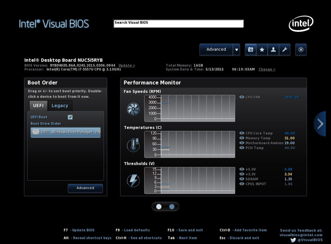Click the Temperatures graph
The image size is (331, 244).
click(190, 144)
